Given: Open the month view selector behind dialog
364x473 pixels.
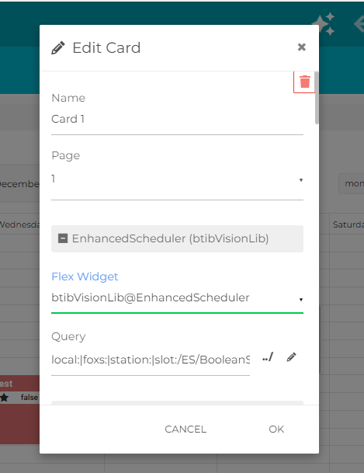Looking at the screenshot, I should [x=352, y=183].
